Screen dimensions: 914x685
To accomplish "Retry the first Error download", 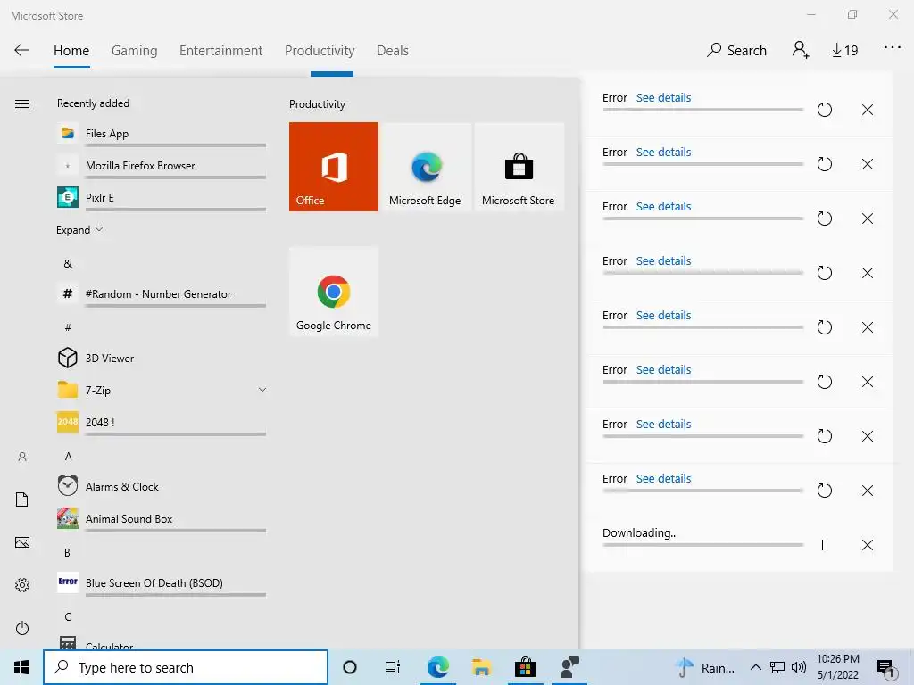I will (x=824, y=110).
